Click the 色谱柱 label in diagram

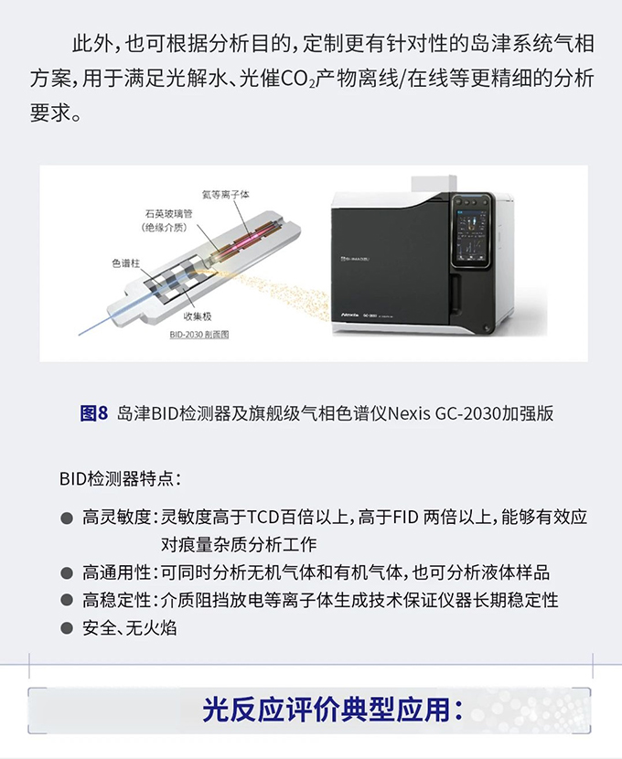pyautogui.click(x=126, y=263)
